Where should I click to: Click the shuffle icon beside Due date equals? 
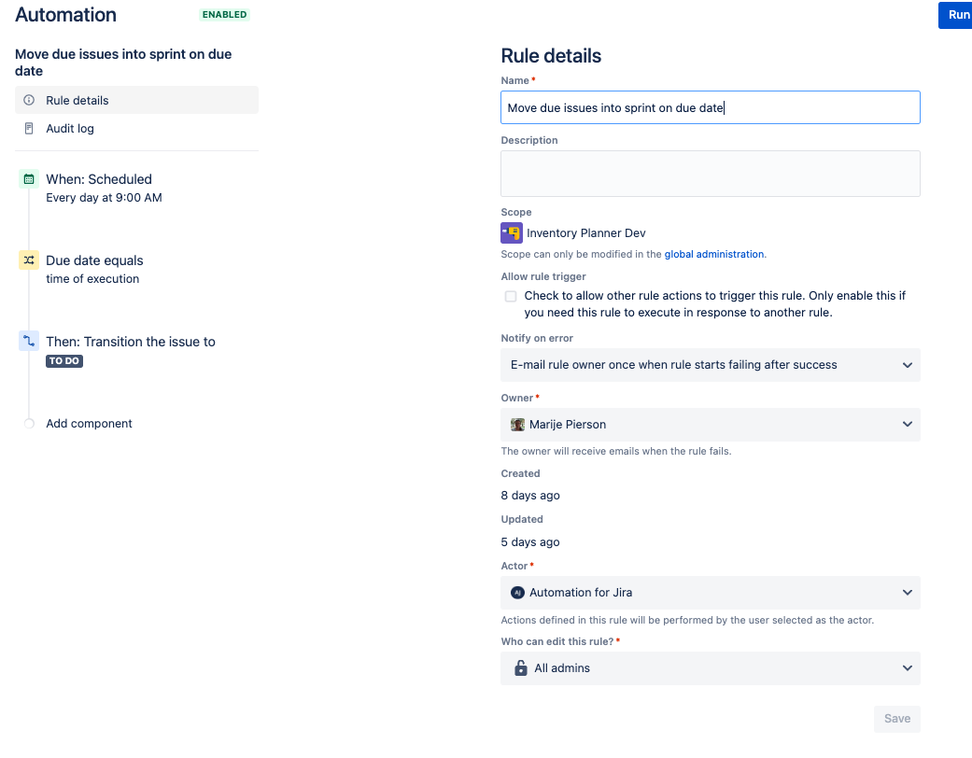click(29, 260)
